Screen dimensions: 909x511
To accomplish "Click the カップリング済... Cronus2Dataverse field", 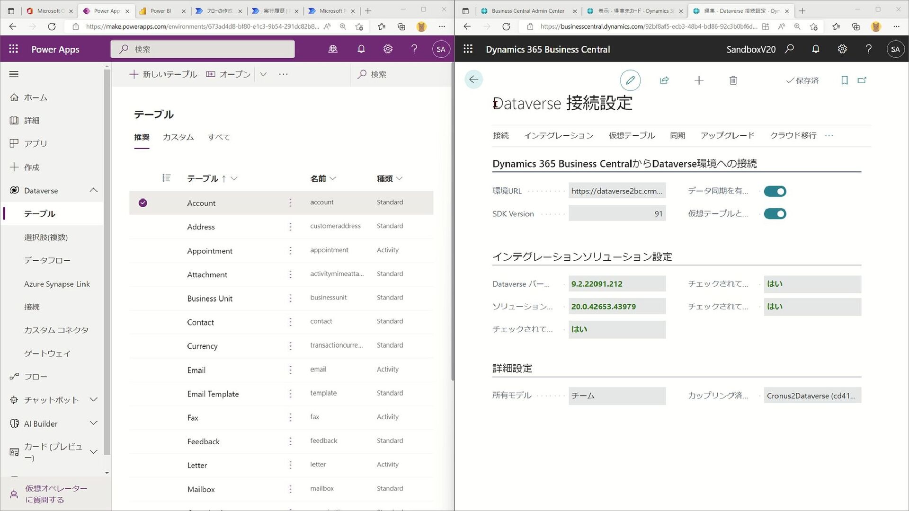I will (812, 396).
